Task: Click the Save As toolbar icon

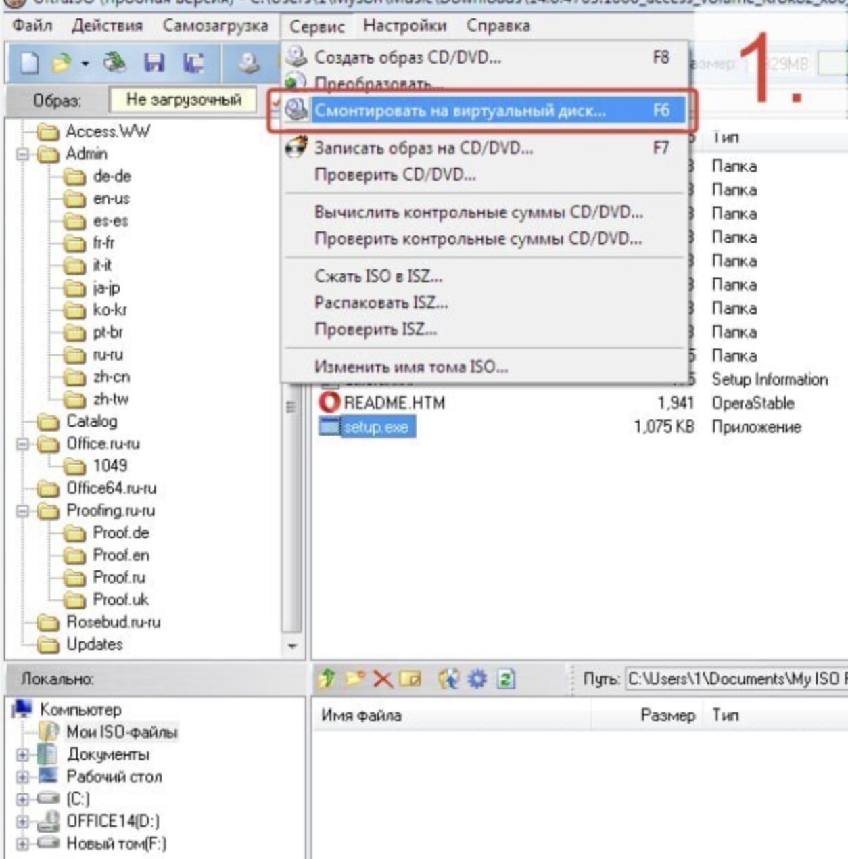Action: pyautogui.click(x=193, y=63)
